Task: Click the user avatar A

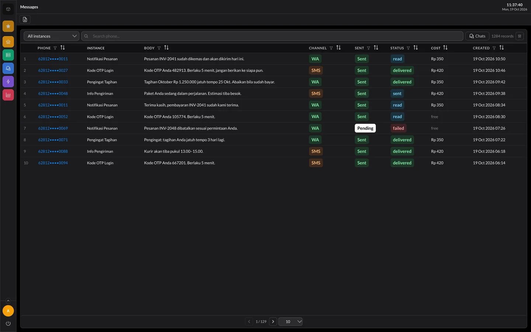Action: 8,311
